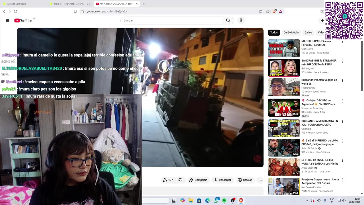Open clock showing 12:59 and date

coord(354,200)
